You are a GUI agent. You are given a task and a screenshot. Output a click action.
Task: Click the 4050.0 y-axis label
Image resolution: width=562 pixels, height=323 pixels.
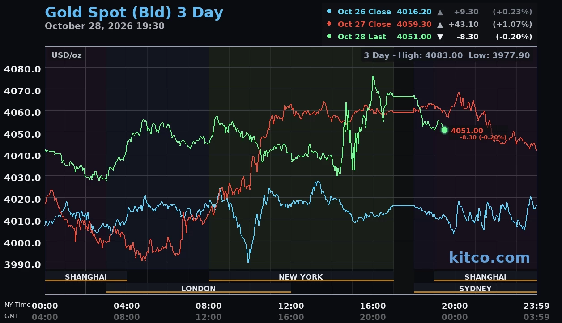coord(22,134)
